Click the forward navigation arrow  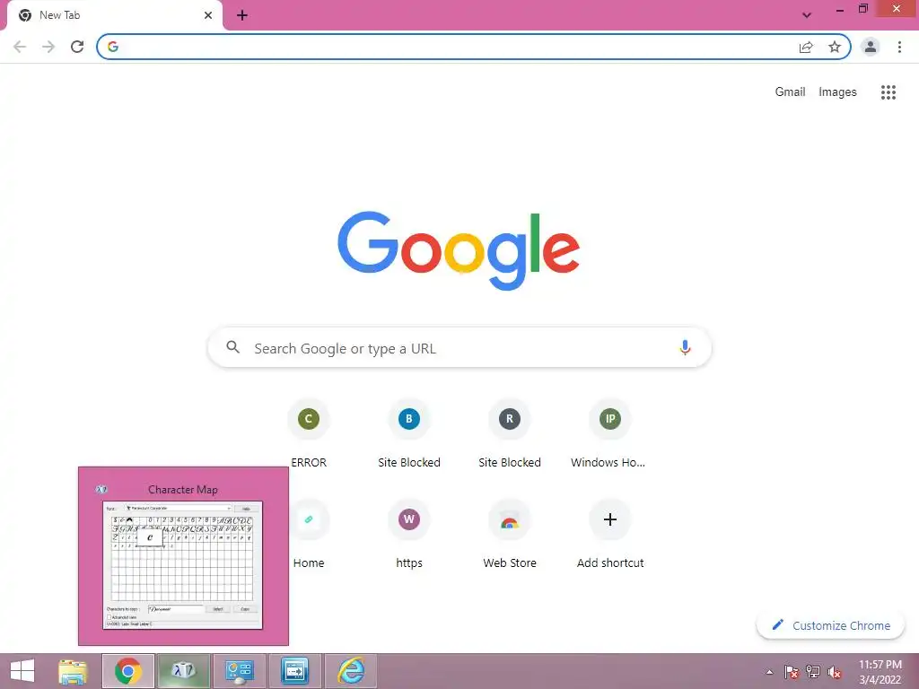pyautogui.click(x=48, y=47)
